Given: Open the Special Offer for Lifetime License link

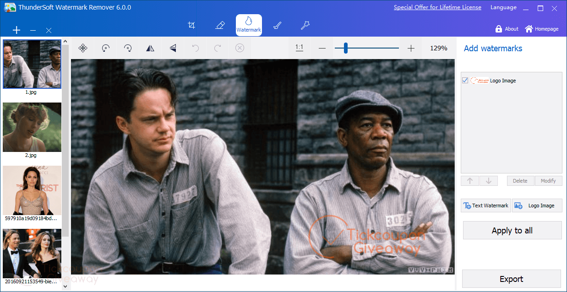Looking at the screenshot, I should 437,7.
